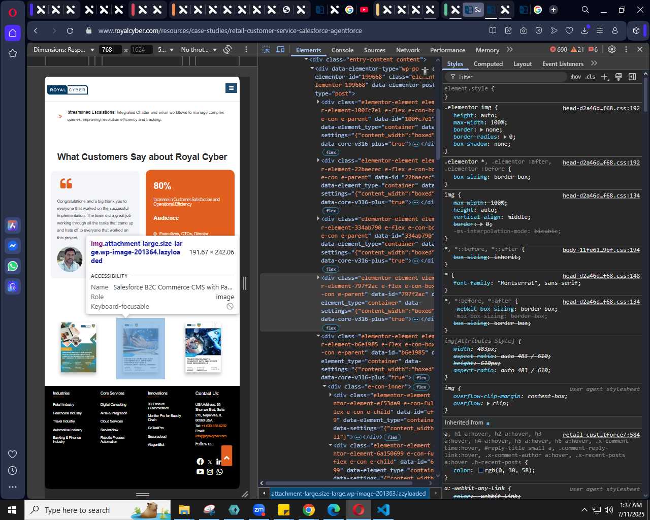Switch to the Sources tab
Viewport: 650px width, 520px height.
tap(375, 50)
